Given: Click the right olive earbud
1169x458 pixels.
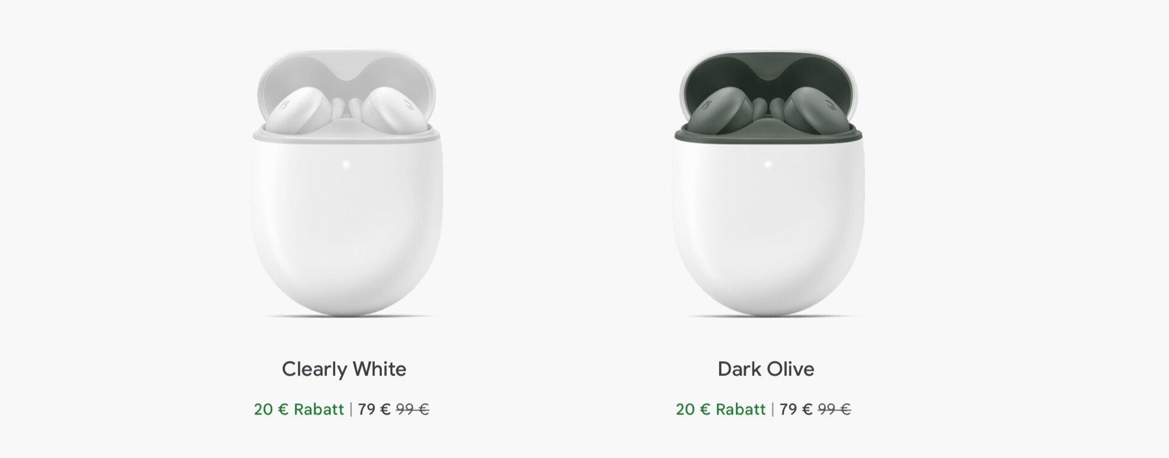Looking at the screenshot, I should [813, 109].
